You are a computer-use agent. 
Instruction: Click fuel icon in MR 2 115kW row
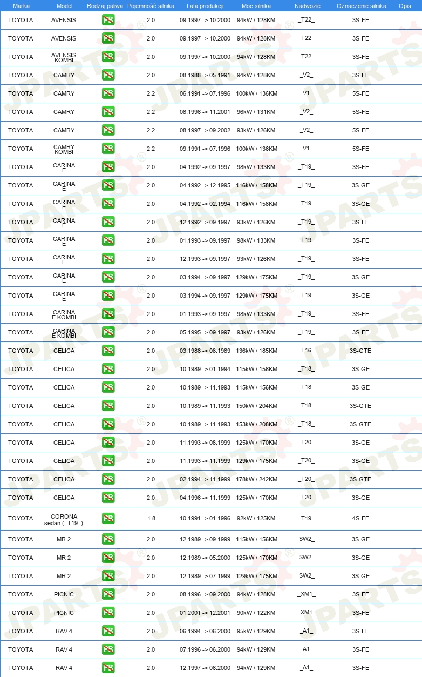click(108, 539)
